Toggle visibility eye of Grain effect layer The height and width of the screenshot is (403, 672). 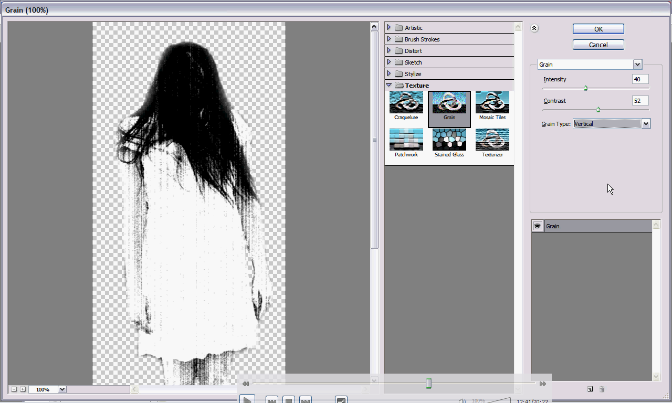click(x=538, y=226)
